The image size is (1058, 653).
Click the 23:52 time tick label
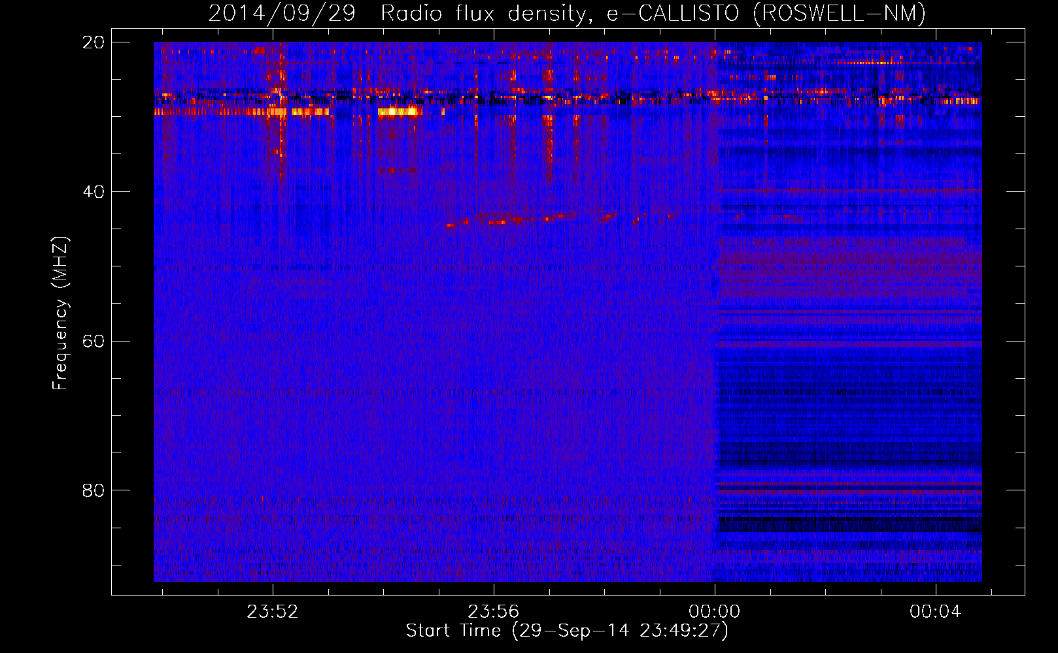272,612
